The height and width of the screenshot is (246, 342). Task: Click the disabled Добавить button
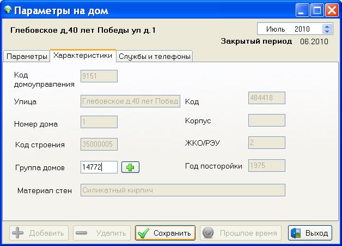pyautogui.click(x=39, y=233)
